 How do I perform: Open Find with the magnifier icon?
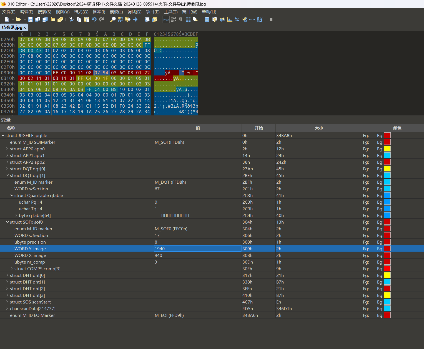point(113,19)
